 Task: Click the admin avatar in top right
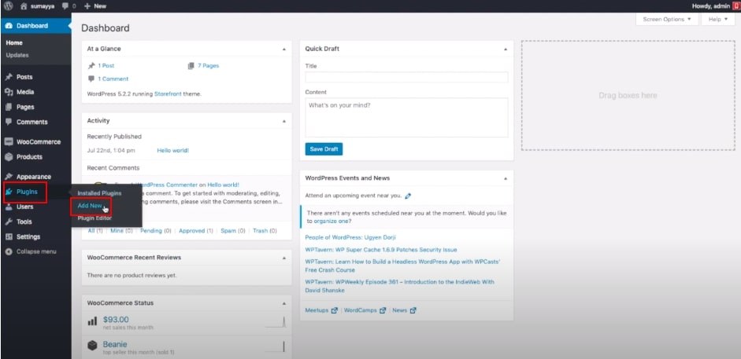click(736, 6)
